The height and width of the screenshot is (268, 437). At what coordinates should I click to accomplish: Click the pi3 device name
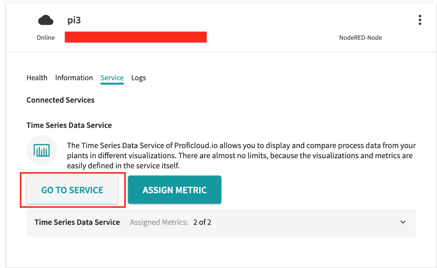(74, 20)
